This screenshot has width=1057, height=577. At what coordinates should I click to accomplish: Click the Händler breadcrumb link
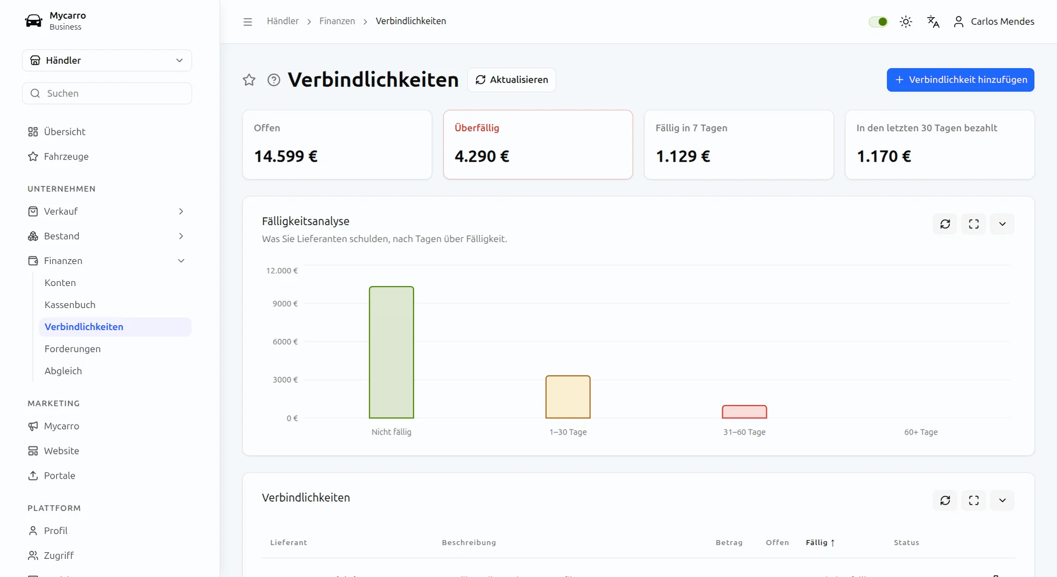pos(283,21)
